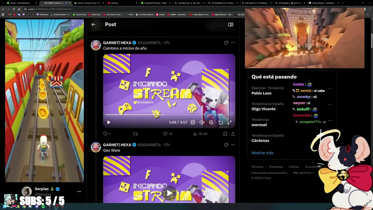Screen dimensions: 373x210
Task: Toggle picture-in-picture on the video player
Action: coord(221,123)
